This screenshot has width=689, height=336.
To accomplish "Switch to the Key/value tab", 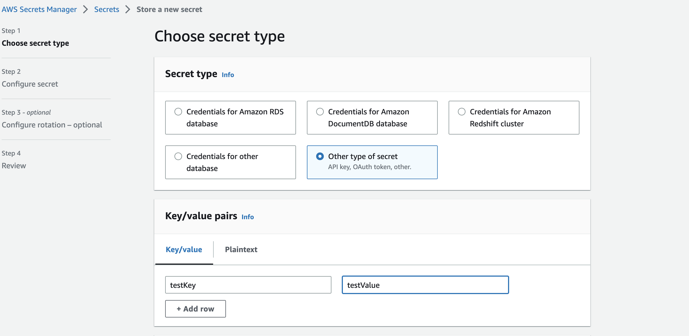I will [184, 249].
